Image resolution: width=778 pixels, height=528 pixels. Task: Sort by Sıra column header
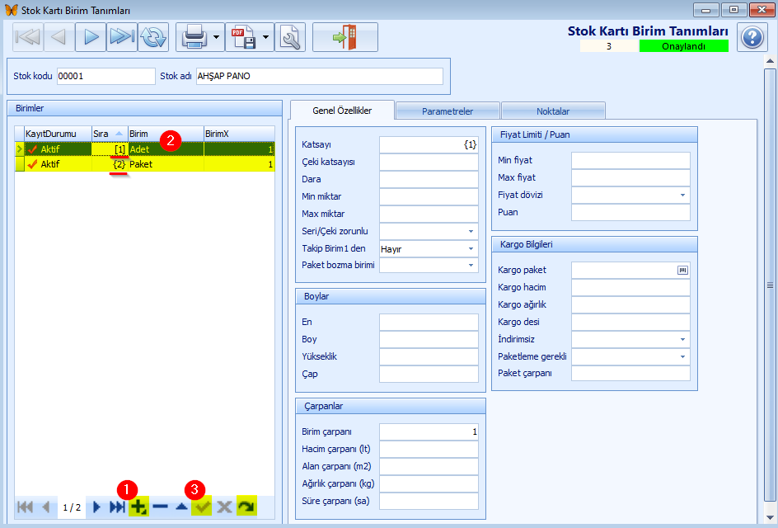coord(107,133)
